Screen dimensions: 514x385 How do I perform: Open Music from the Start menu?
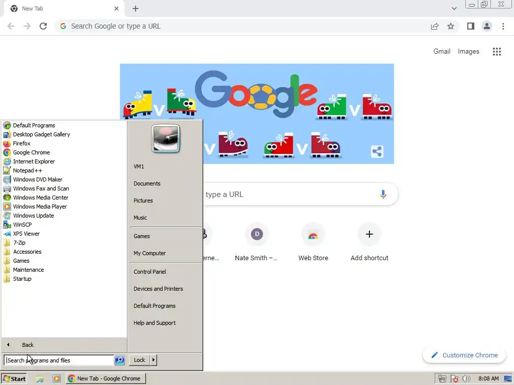tap(140, 218)
